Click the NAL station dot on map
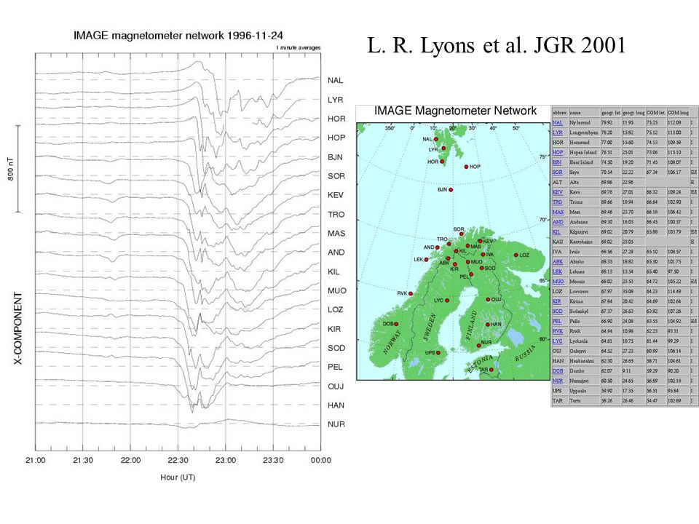Image resolution: width=699 pixels, height=524 pixels. click(435, 139)
